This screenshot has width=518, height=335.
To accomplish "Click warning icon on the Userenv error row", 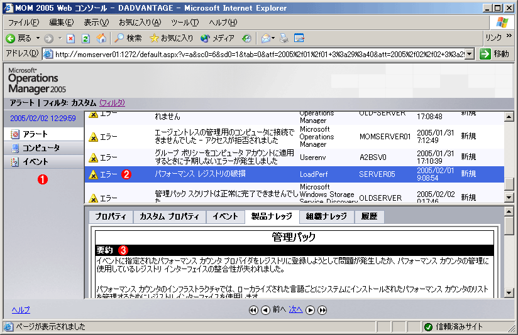I will pyautogui.click(x=94, y=158).
